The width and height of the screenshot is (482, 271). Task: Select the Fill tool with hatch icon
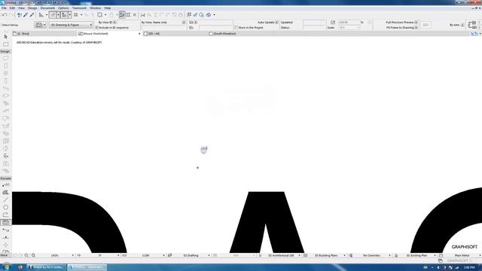point(5,193)
